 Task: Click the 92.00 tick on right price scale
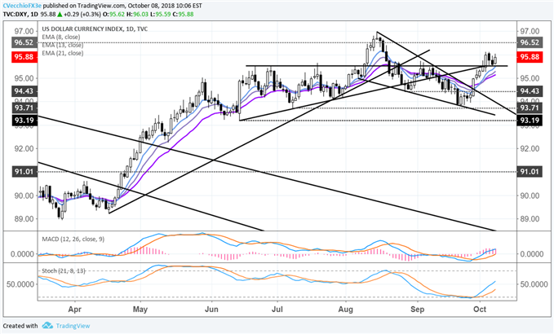[x=530, y=148]
